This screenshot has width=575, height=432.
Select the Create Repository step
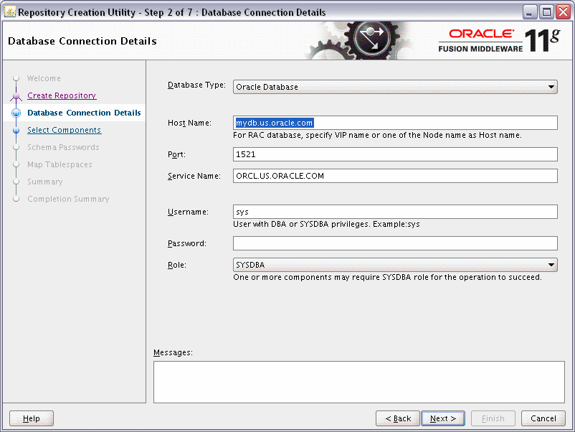coord(61,95)
